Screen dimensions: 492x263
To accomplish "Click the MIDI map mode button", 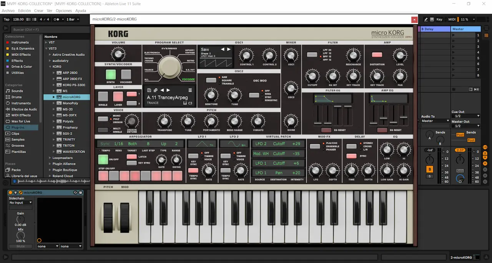I will point(452,19).
